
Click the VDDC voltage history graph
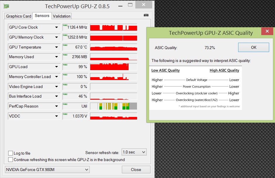pyautogui.click(x=114, y=116)
